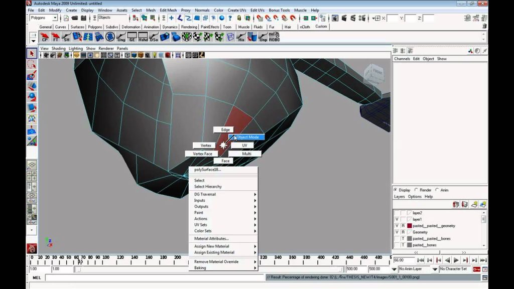
Task: Click the CP shelf button
Action: (x=44, y=37)
